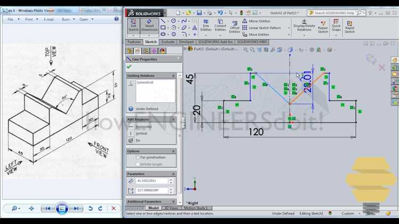Open the Smart Dimension dropdown arrow
399x224 pixels.
point(149,36)
